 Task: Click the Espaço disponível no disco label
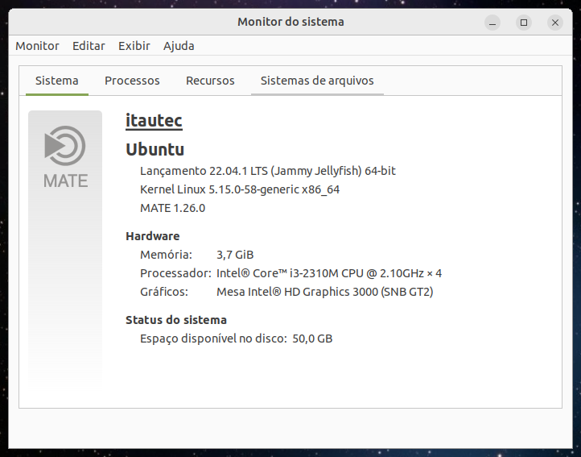(x=213, y=339)
